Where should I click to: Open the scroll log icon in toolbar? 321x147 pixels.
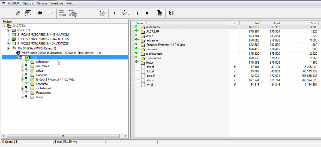click(x=28, y=13)
